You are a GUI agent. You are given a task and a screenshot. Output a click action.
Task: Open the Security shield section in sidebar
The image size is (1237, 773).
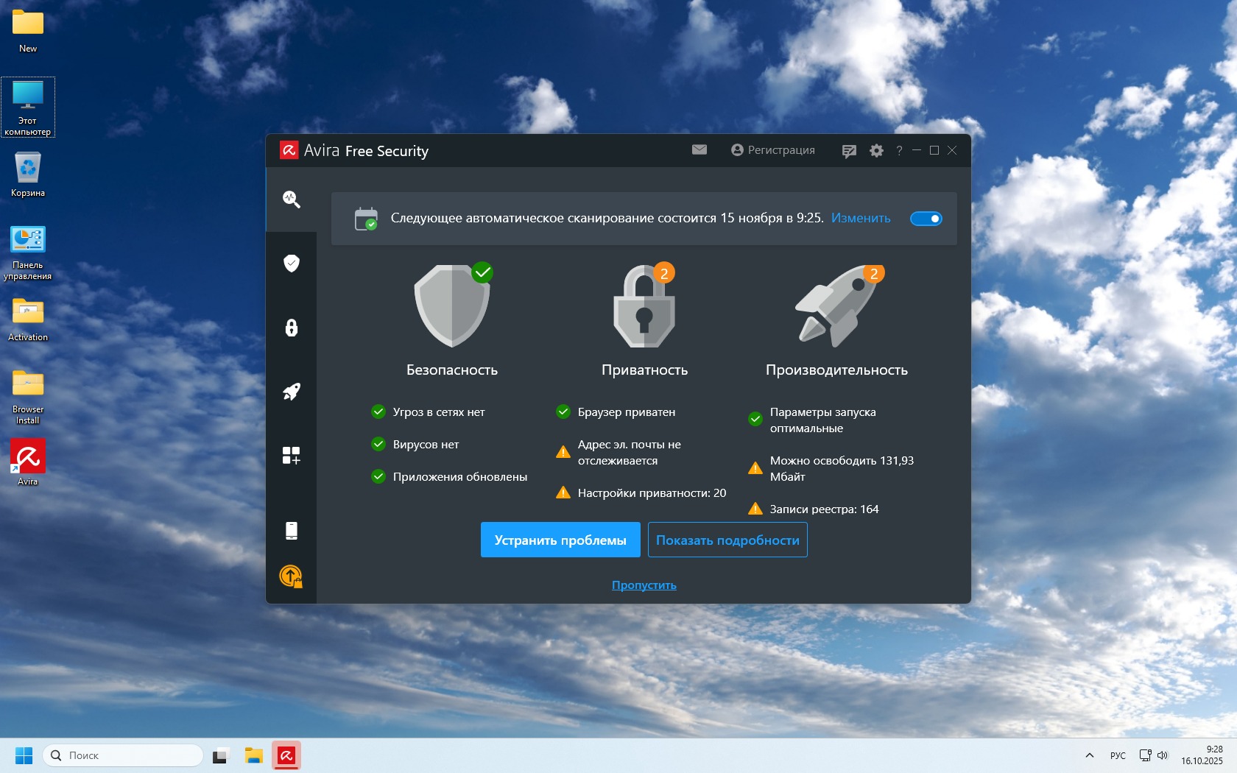(292, 264)
